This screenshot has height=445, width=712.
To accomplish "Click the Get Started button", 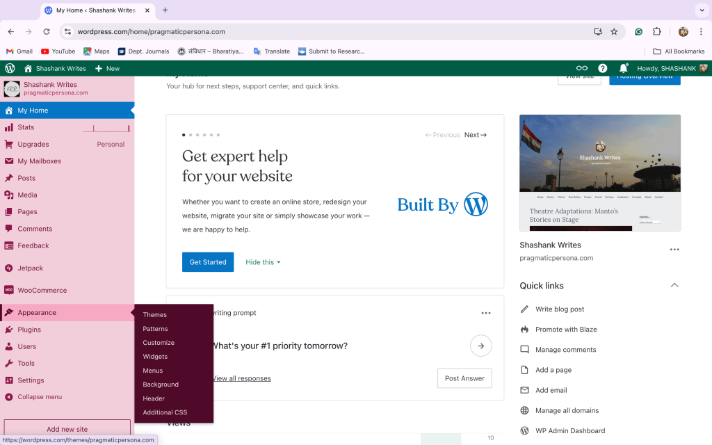I will [x=208, y=262].
